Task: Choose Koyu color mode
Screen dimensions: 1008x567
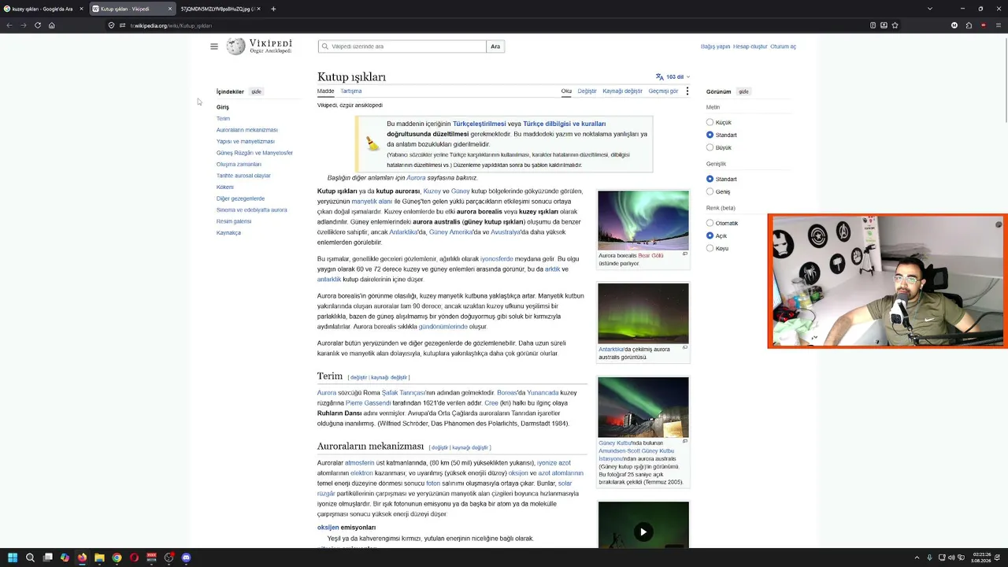Action: (710, 248)
